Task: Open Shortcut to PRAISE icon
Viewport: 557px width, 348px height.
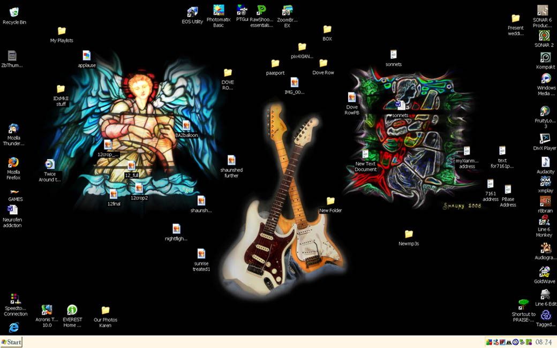Action: [523, 305]
